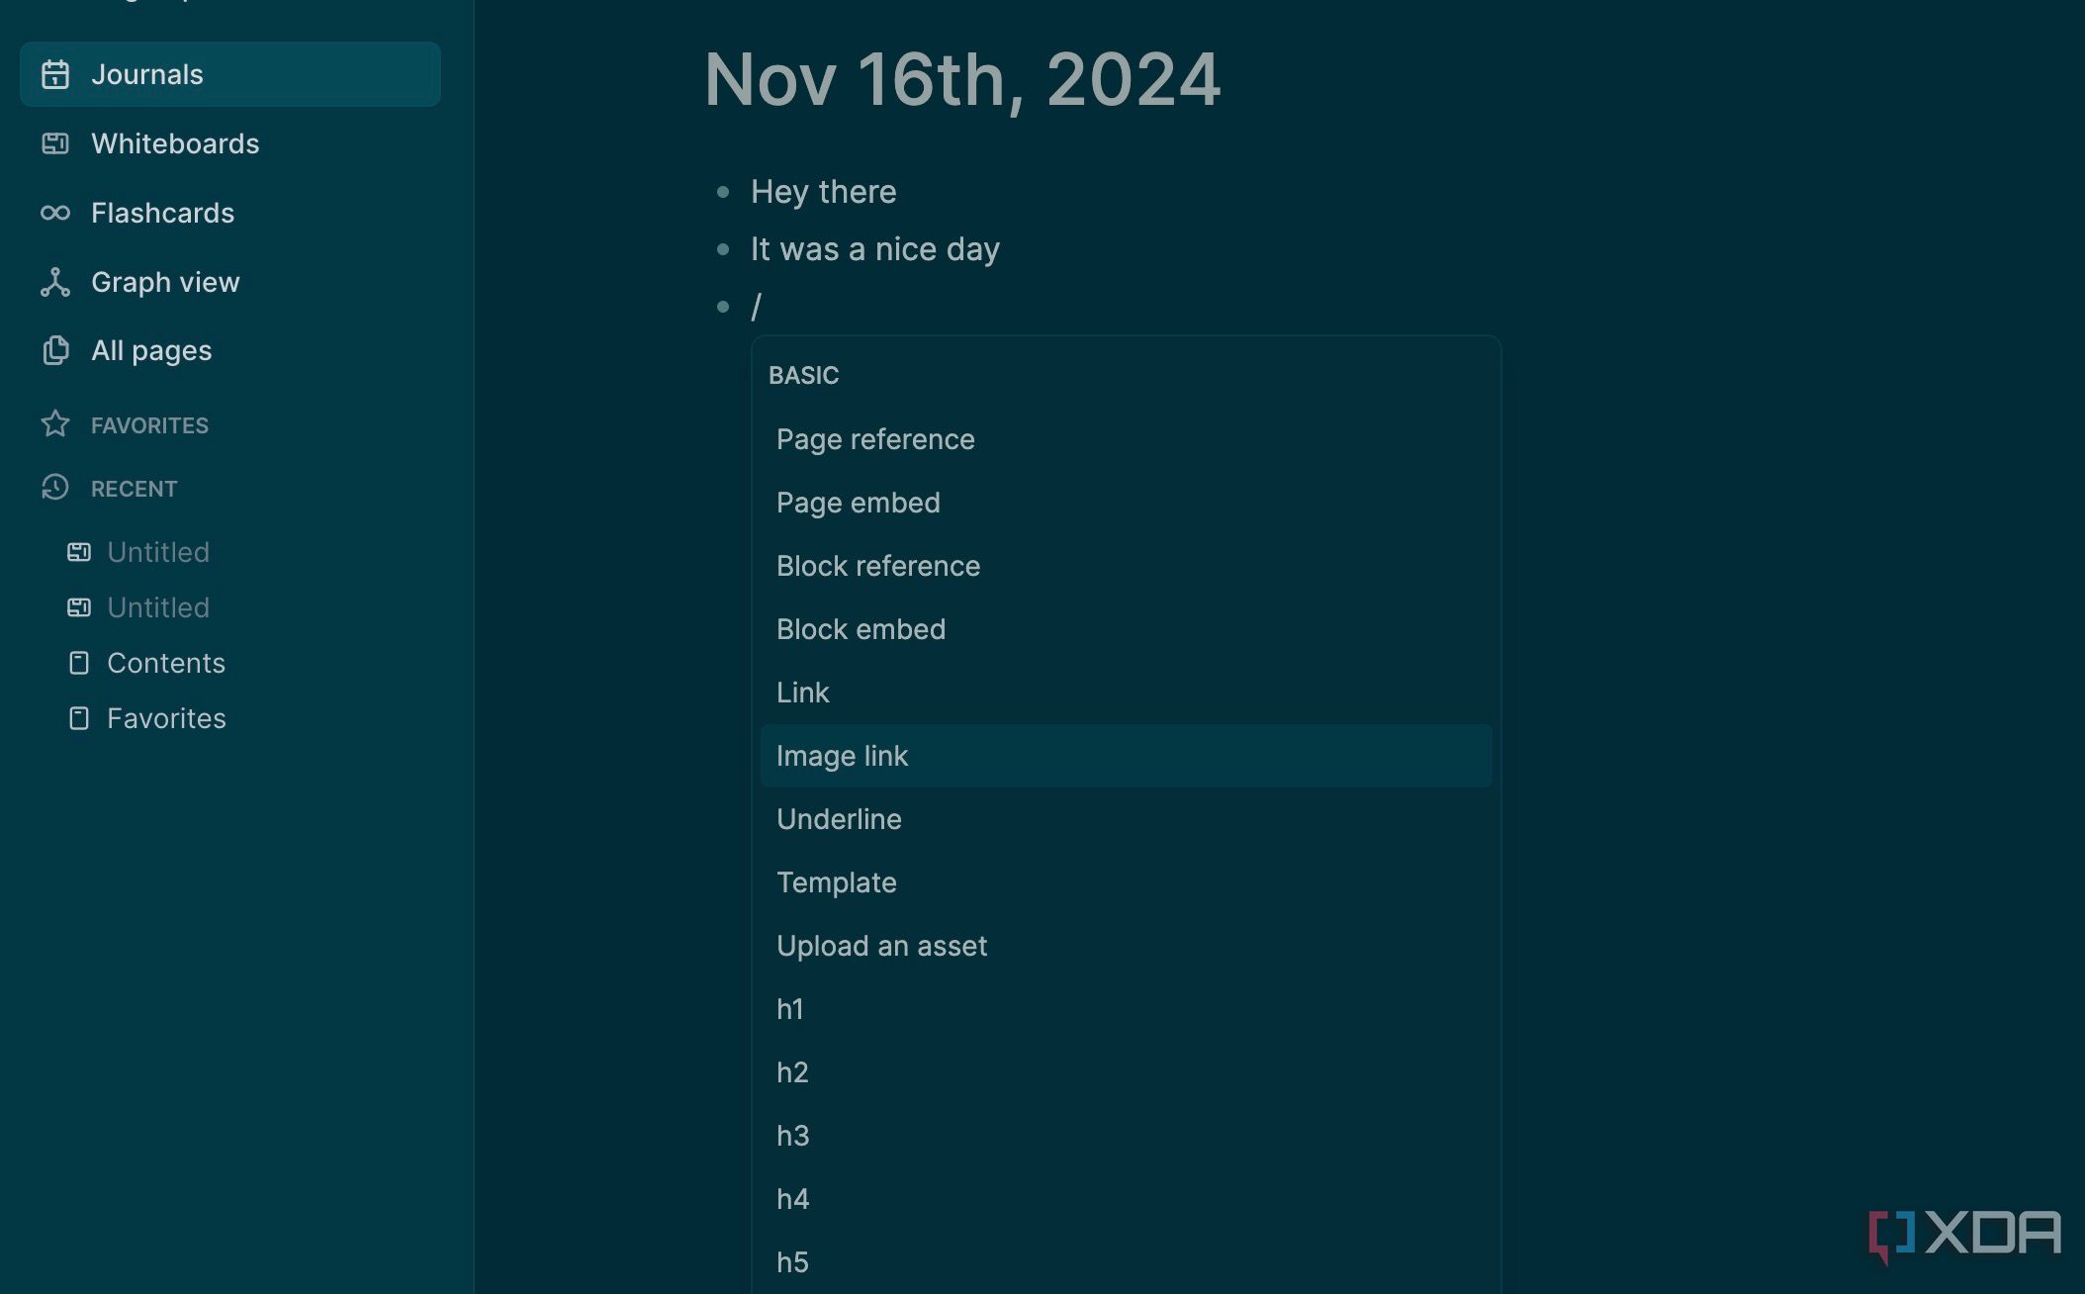The image size is (2085, 1294).
Task: Select Underline formatting option
Action: (839, 818)
